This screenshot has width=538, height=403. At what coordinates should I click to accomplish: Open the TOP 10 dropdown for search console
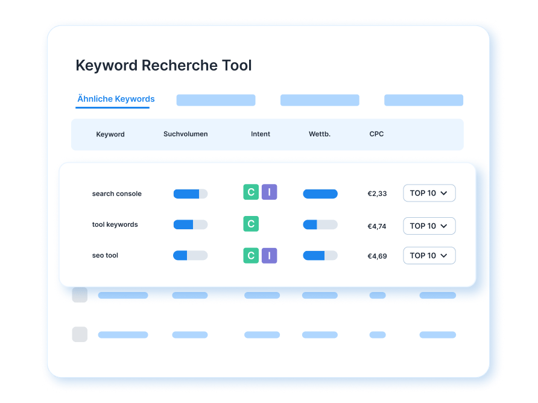click(429, 193)
